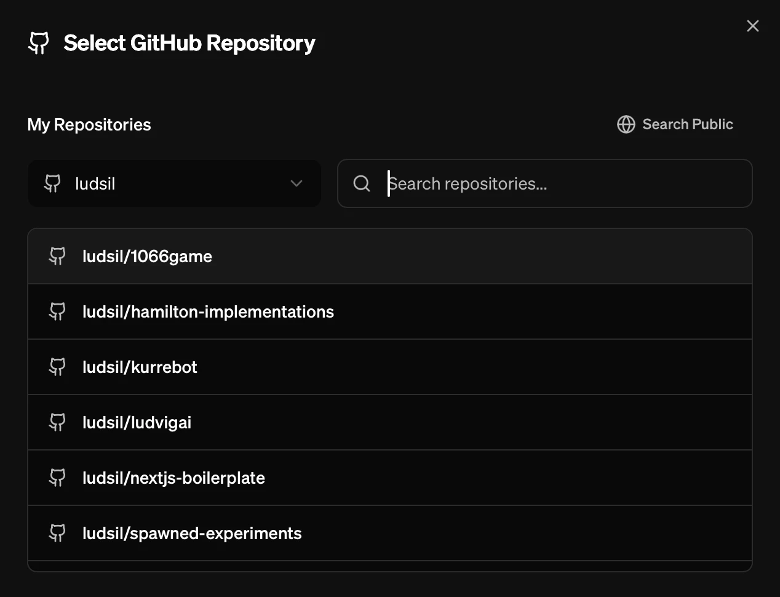Click the magnifying glass in the search field

[362, 183]
